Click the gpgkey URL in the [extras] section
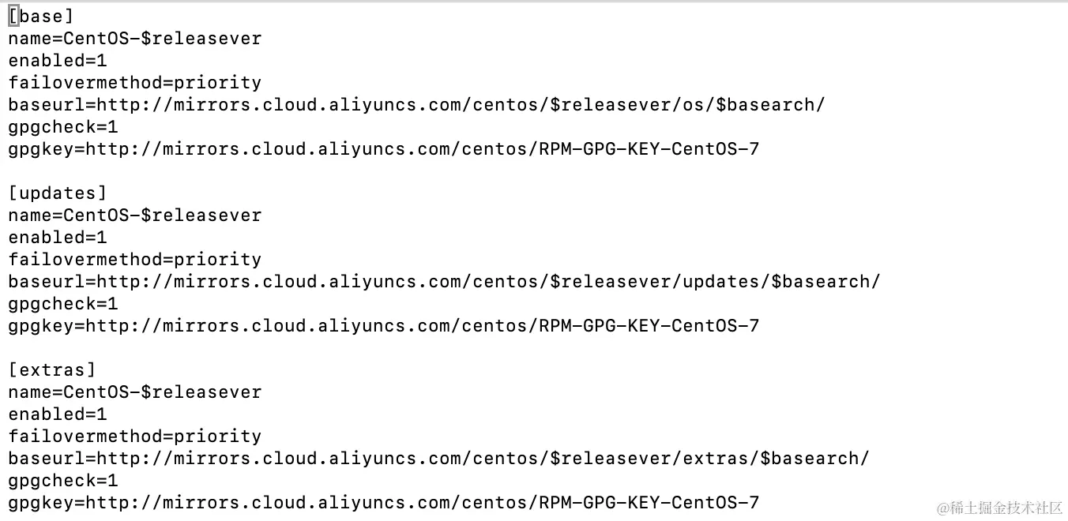This screenshot has height=521, width=1068. tap(422, 503)
